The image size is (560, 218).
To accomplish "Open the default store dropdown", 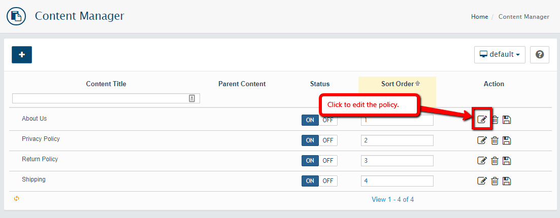I will (x=500, y=55).
